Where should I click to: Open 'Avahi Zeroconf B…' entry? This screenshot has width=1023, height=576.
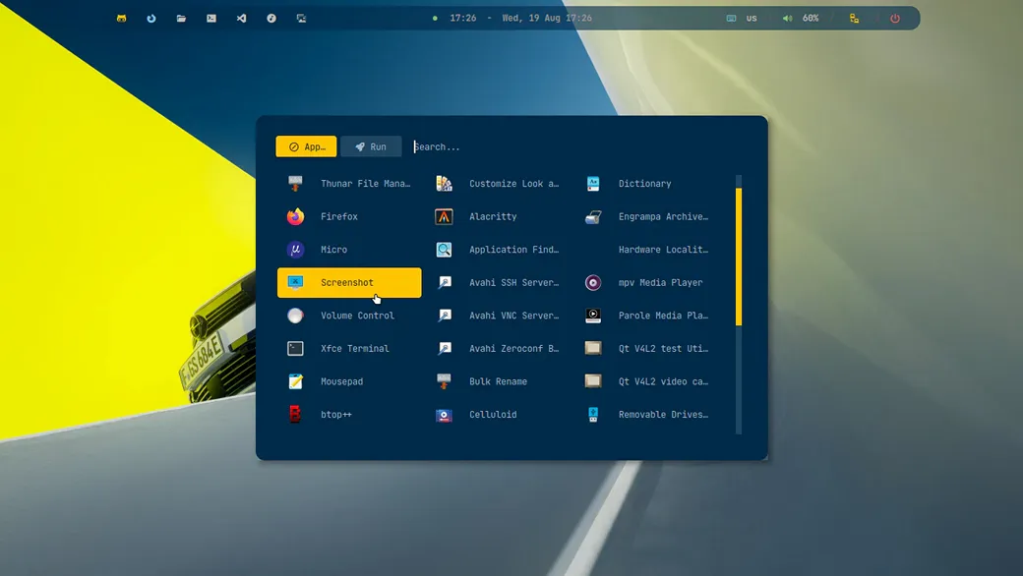click(498, 349)
